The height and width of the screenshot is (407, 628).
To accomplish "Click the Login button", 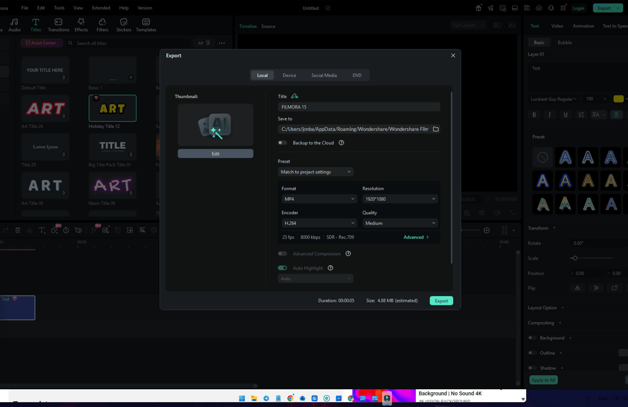I will [578, 8].
